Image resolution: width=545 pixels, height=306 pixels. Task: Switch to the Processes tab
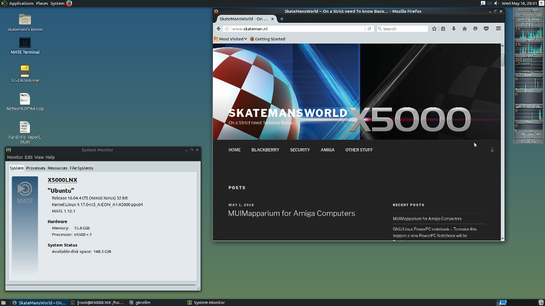click(36, 168)
